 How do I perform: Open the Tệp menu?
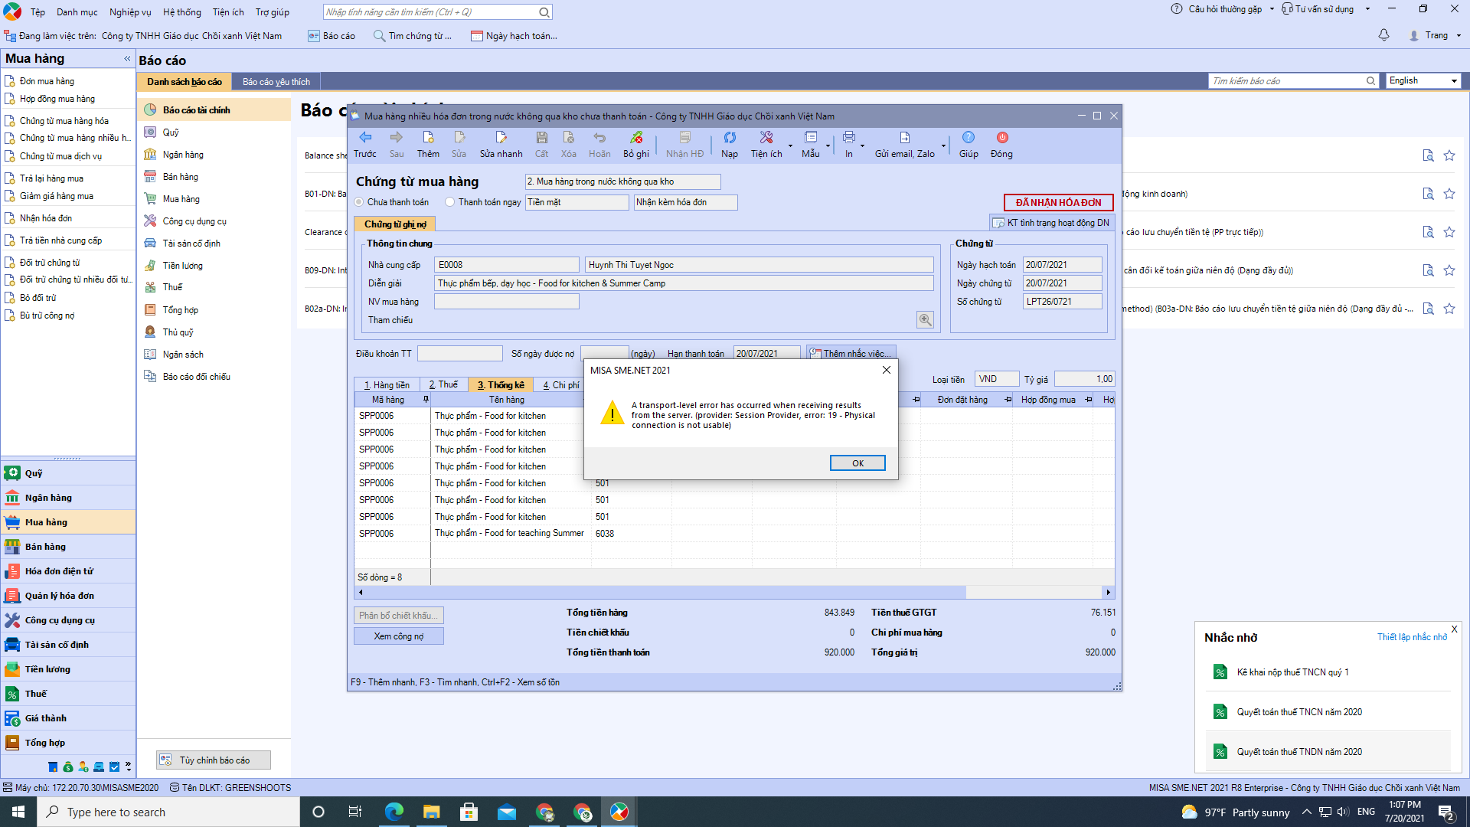pos(38,12)
